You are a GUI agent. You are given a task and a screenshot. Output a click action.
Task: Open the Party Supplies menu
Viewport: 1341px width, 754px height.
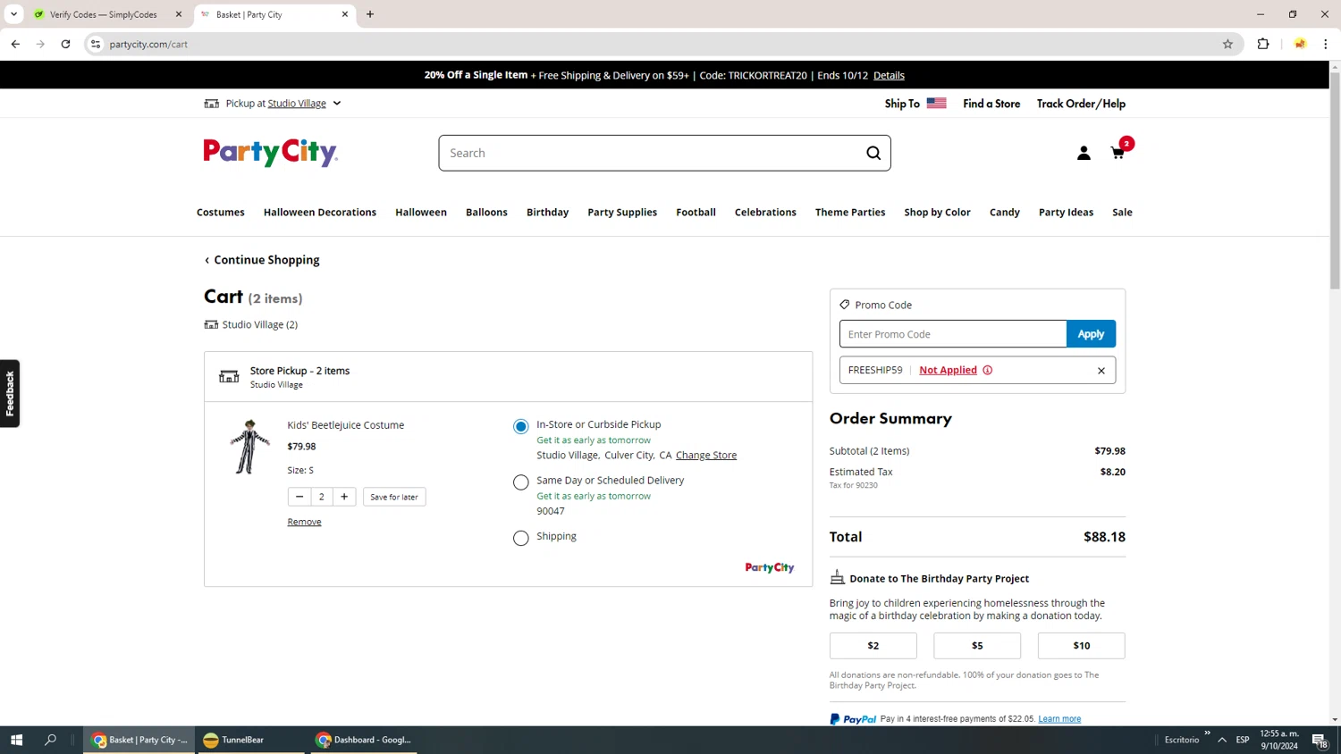(x=622, y=213)
